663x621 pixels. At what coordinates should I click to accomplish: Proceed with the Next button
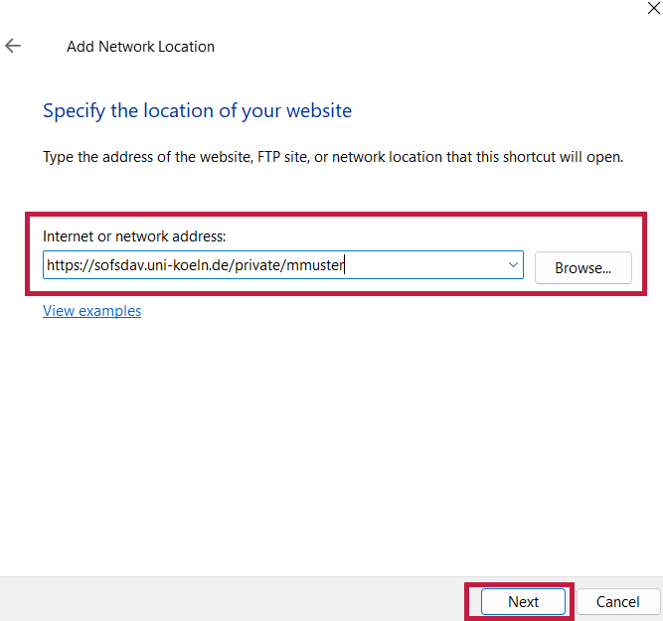click(523, 601)
